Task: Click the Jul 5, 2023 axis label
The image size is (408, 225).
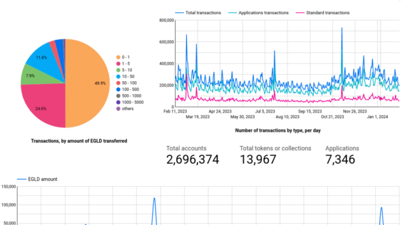Action: point(265,112)
